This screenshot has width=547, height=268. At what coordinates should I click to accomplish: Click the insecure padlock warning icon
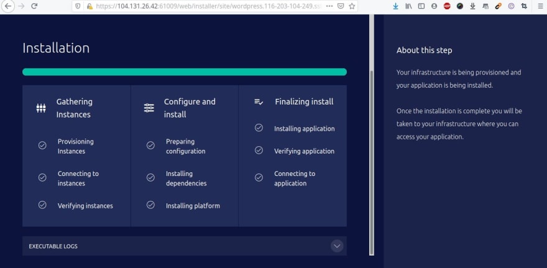(90, 6)
